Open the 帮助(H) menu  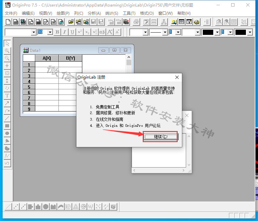pyautogui.click(x=184, y=13)
